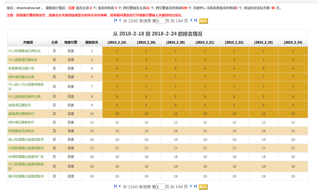Image resolution: width=318 pixels, height=192 pixels.
Task: Go to first page using bottom pagination icon
Action: click(116, 186)
